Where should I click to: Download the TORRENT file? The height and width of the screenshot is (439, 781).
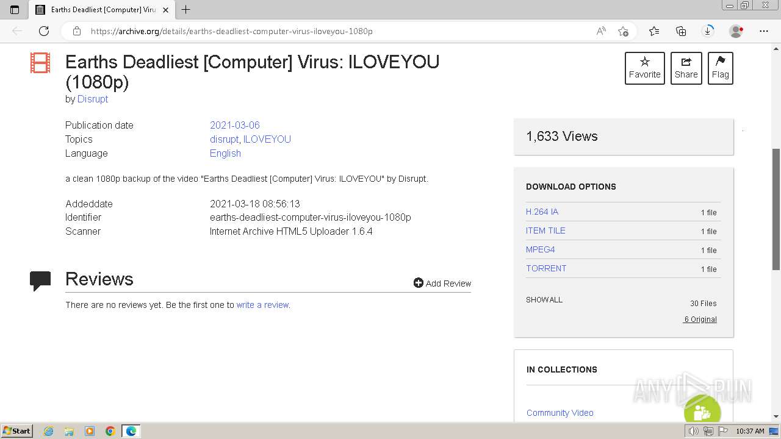point(546,268)
